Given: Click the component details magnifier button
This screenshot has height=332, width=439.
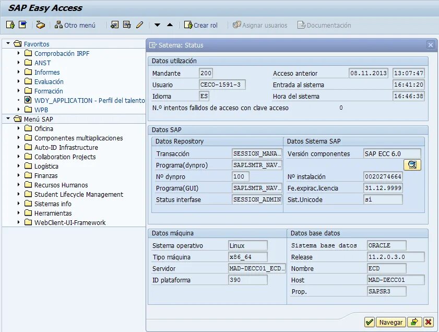Looking at the screenshot, I should 412,165.
